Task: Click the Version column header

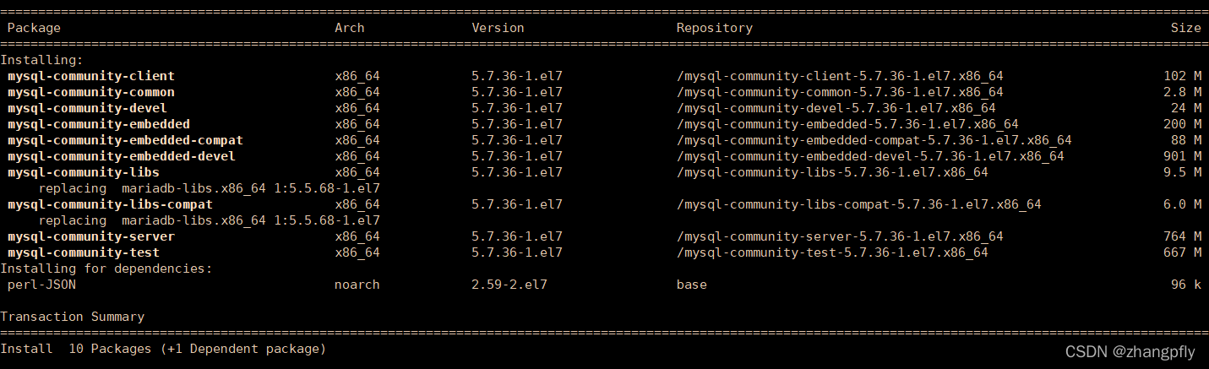Action: click(x=498, y=28)
